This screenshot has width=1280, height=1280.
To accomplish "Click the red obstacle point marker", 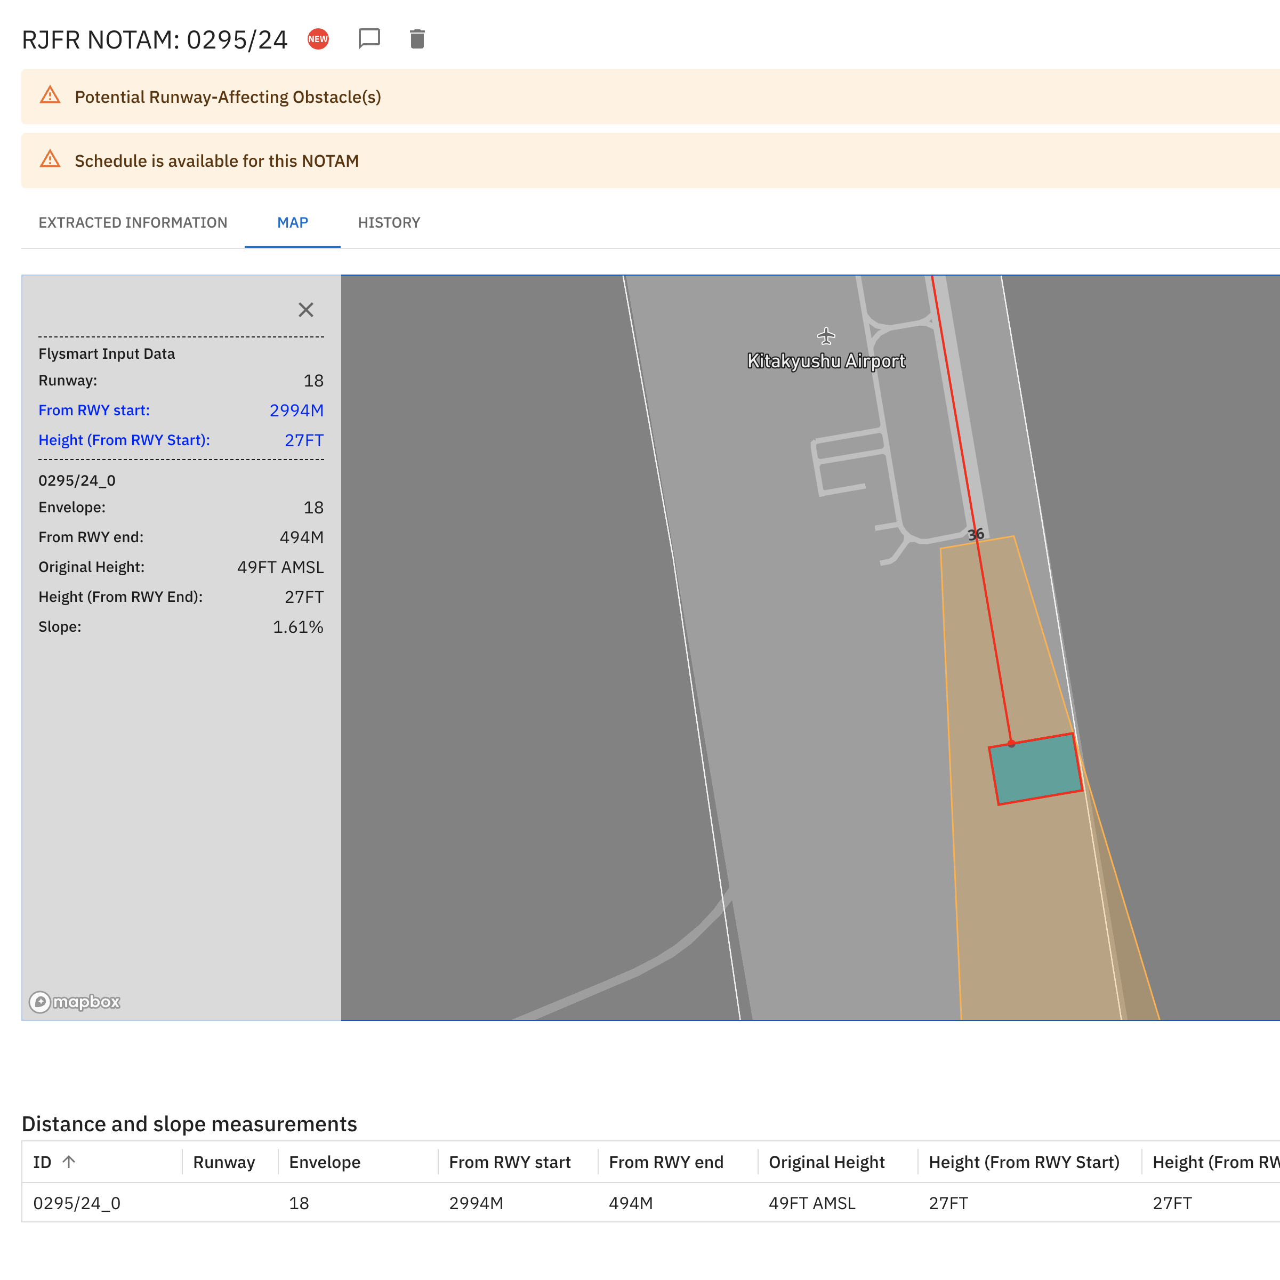I will (x=1011, y=744).
